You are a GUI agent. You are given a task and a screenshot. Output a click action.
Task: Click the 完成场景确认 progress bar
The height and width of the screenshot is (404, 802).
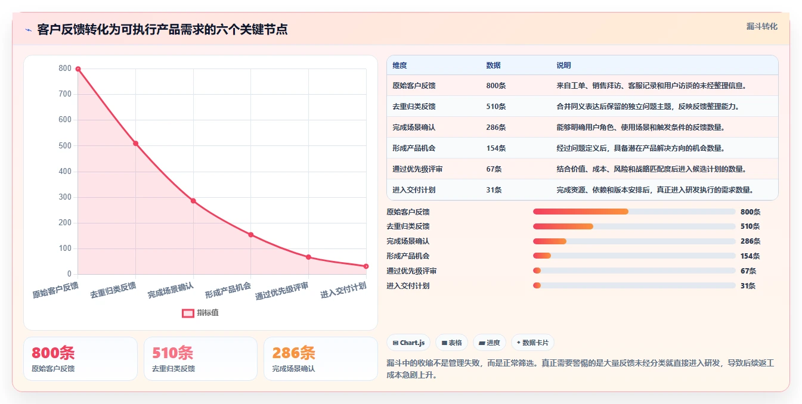pos(634,241)
